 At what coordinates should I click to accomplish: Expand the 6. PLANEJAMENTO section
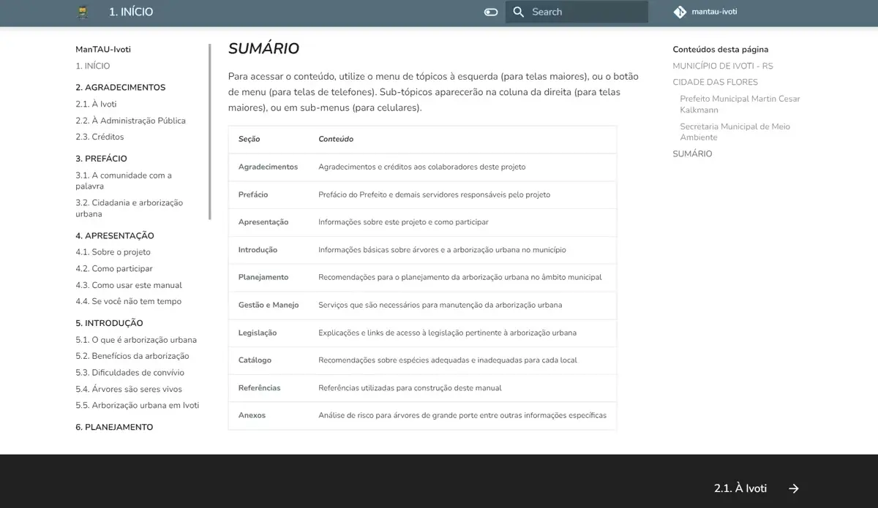click(x=114, y=426)
